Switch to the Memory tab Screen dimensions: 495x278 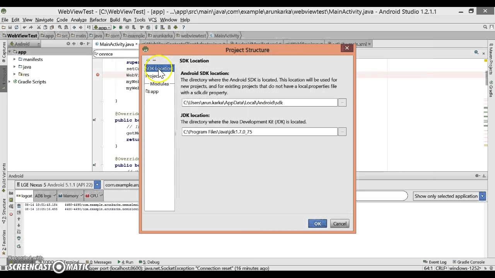click(x=70, y=196)
